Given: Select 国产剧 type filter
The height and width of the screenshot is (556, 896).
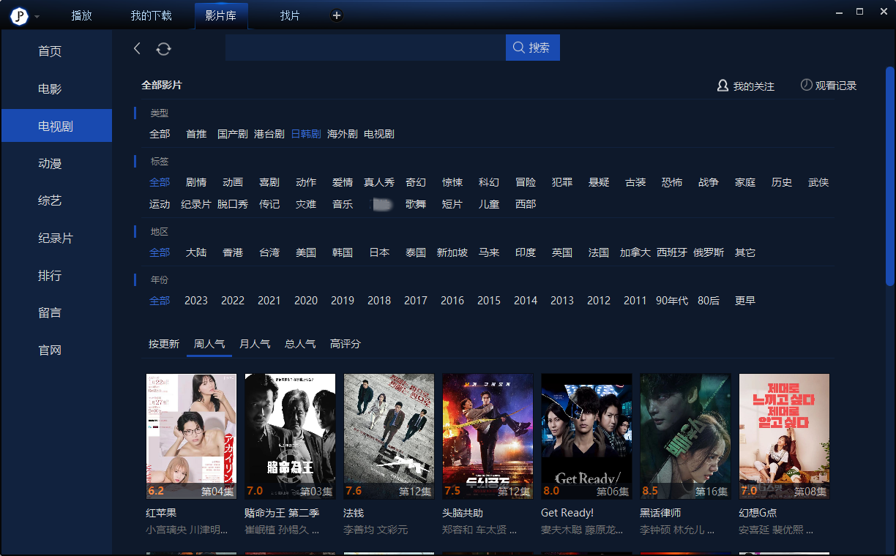Looking at the screenshot, I should [232, 134].
